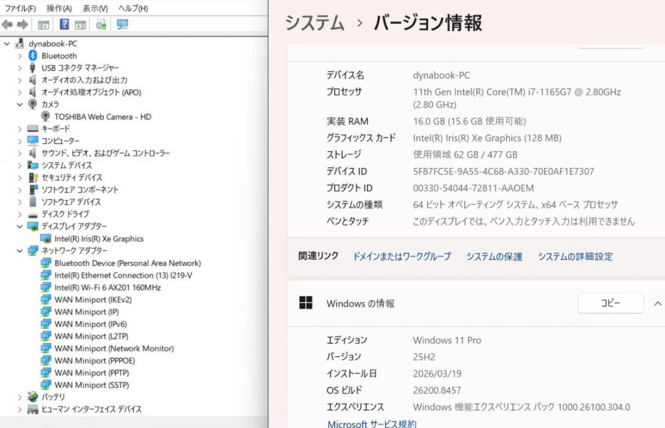The image size is (665, 428).
Task: Click the コンピューター category icon
Action: coord(33,141)
